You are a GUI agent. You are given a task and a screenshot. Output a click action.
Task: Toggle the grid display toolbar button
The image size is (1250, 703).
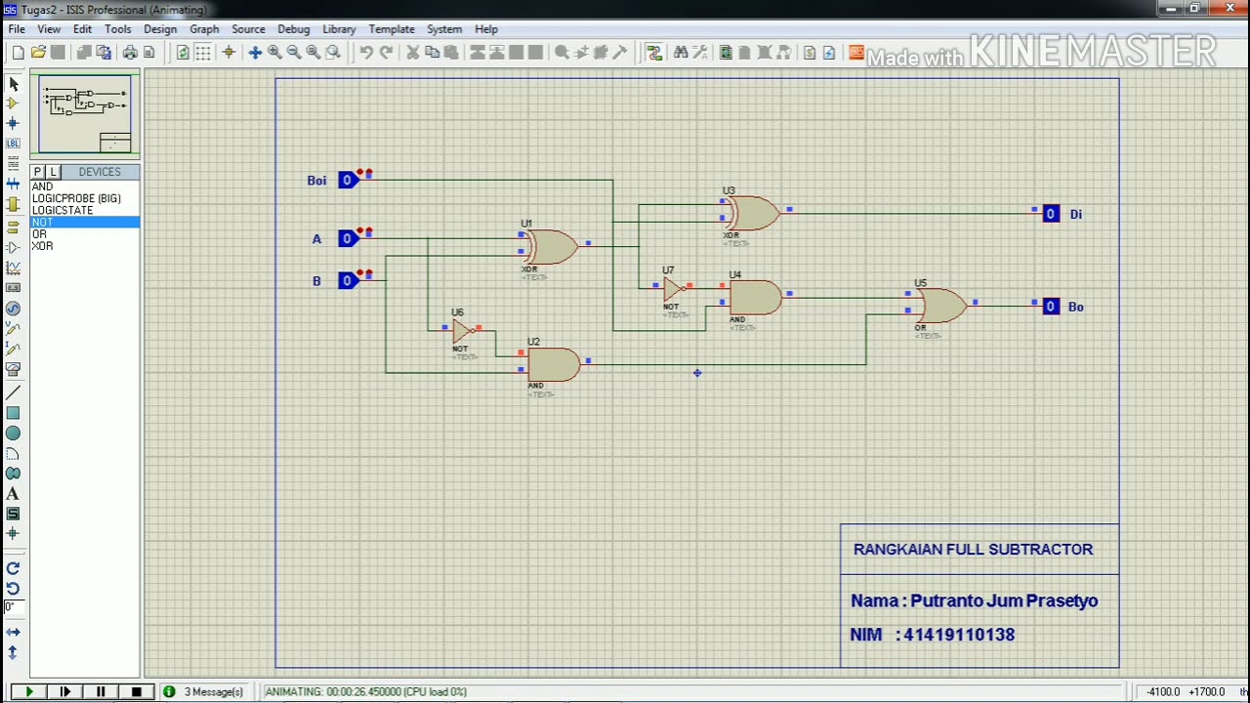coord(203,53)
